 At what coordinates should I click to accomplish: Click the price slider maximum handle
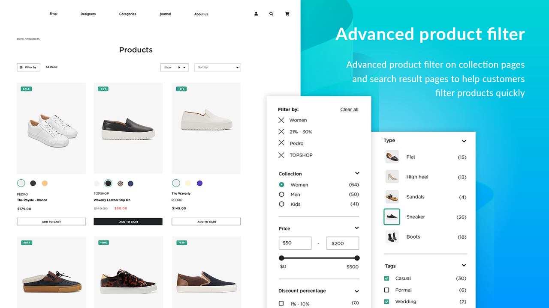(357, 258)
